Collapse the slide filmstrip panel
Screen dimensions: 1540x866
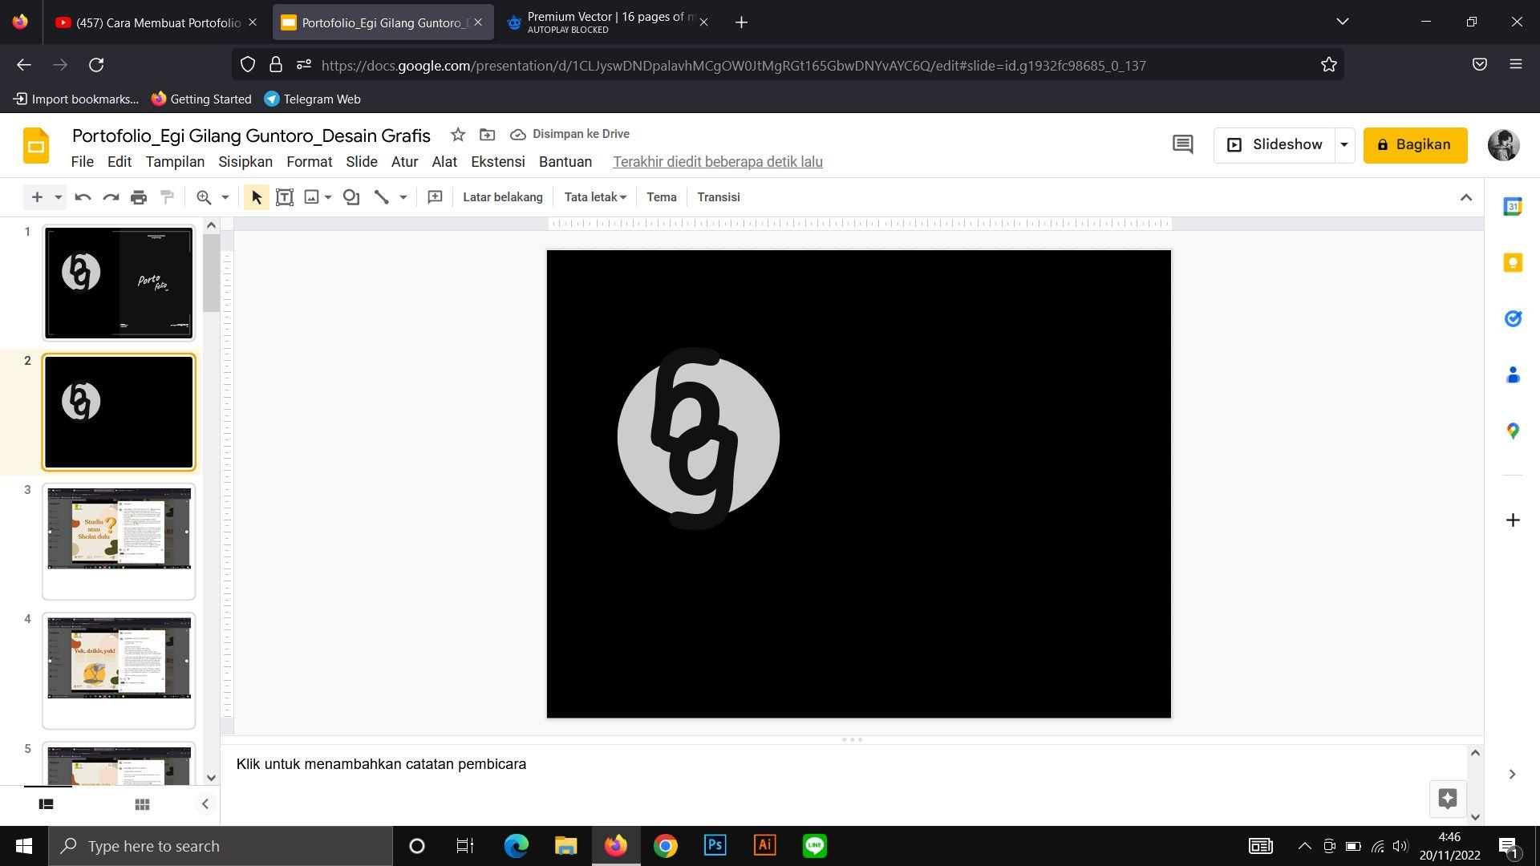pos(205,804)
